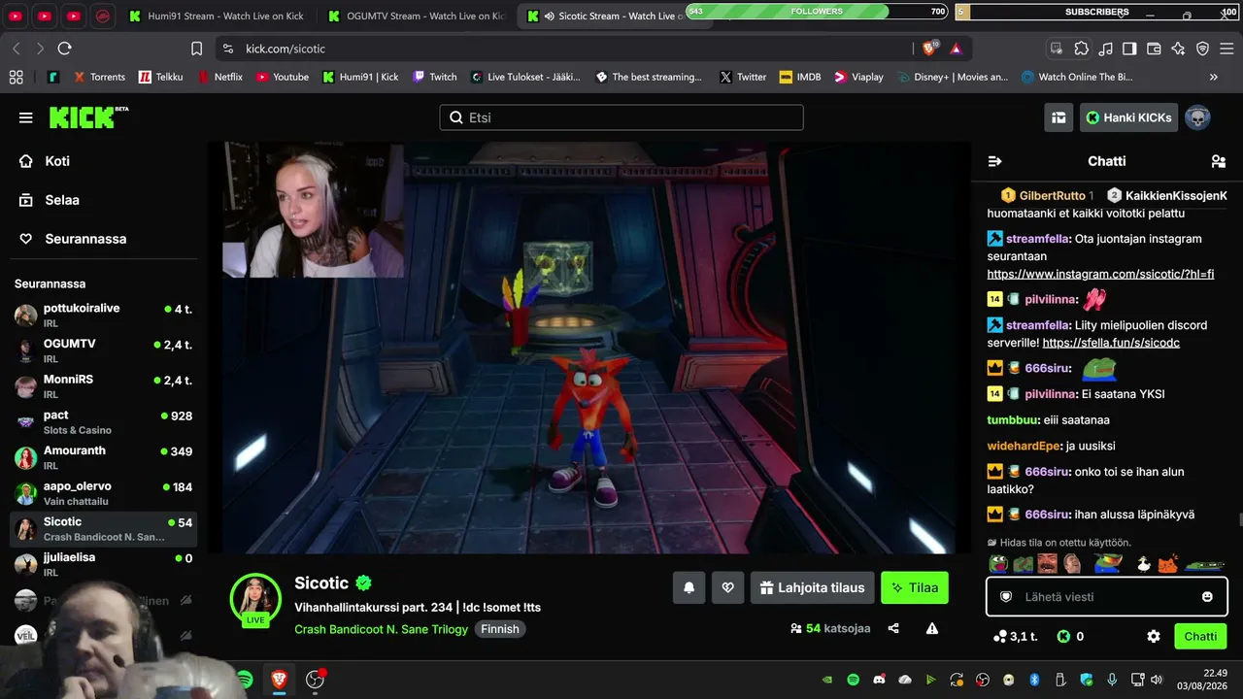Click the Finnish language tag
The height and width of the screenshot is (699, 1243).
coord(500,629)
